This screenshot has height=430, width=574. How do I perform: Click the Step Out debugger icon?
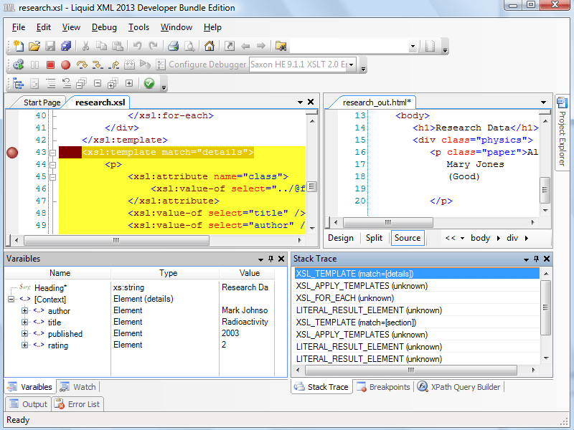(113, 65)
